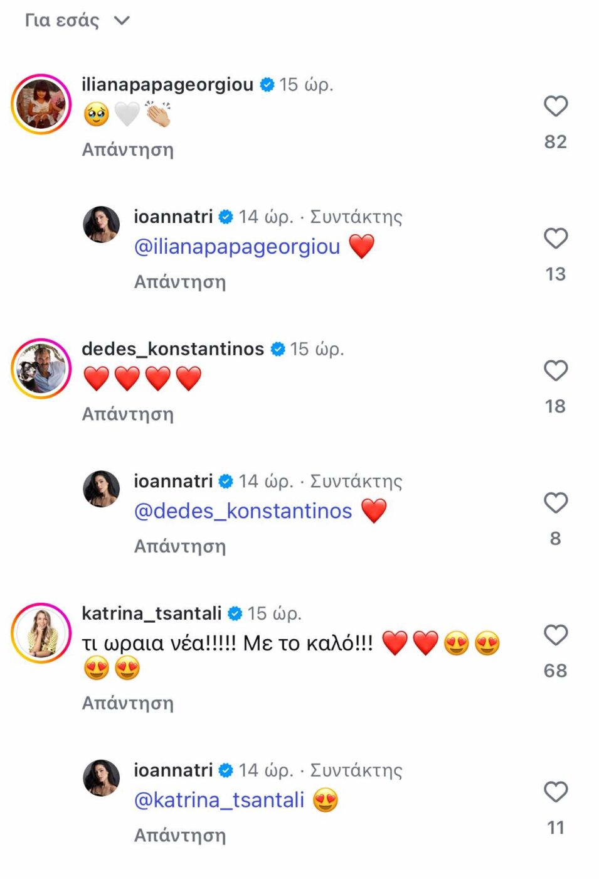Viewport: 599px width, 879px height.
Task: View dedes_konstantinos's profile photo story
Action: [41, 369]
